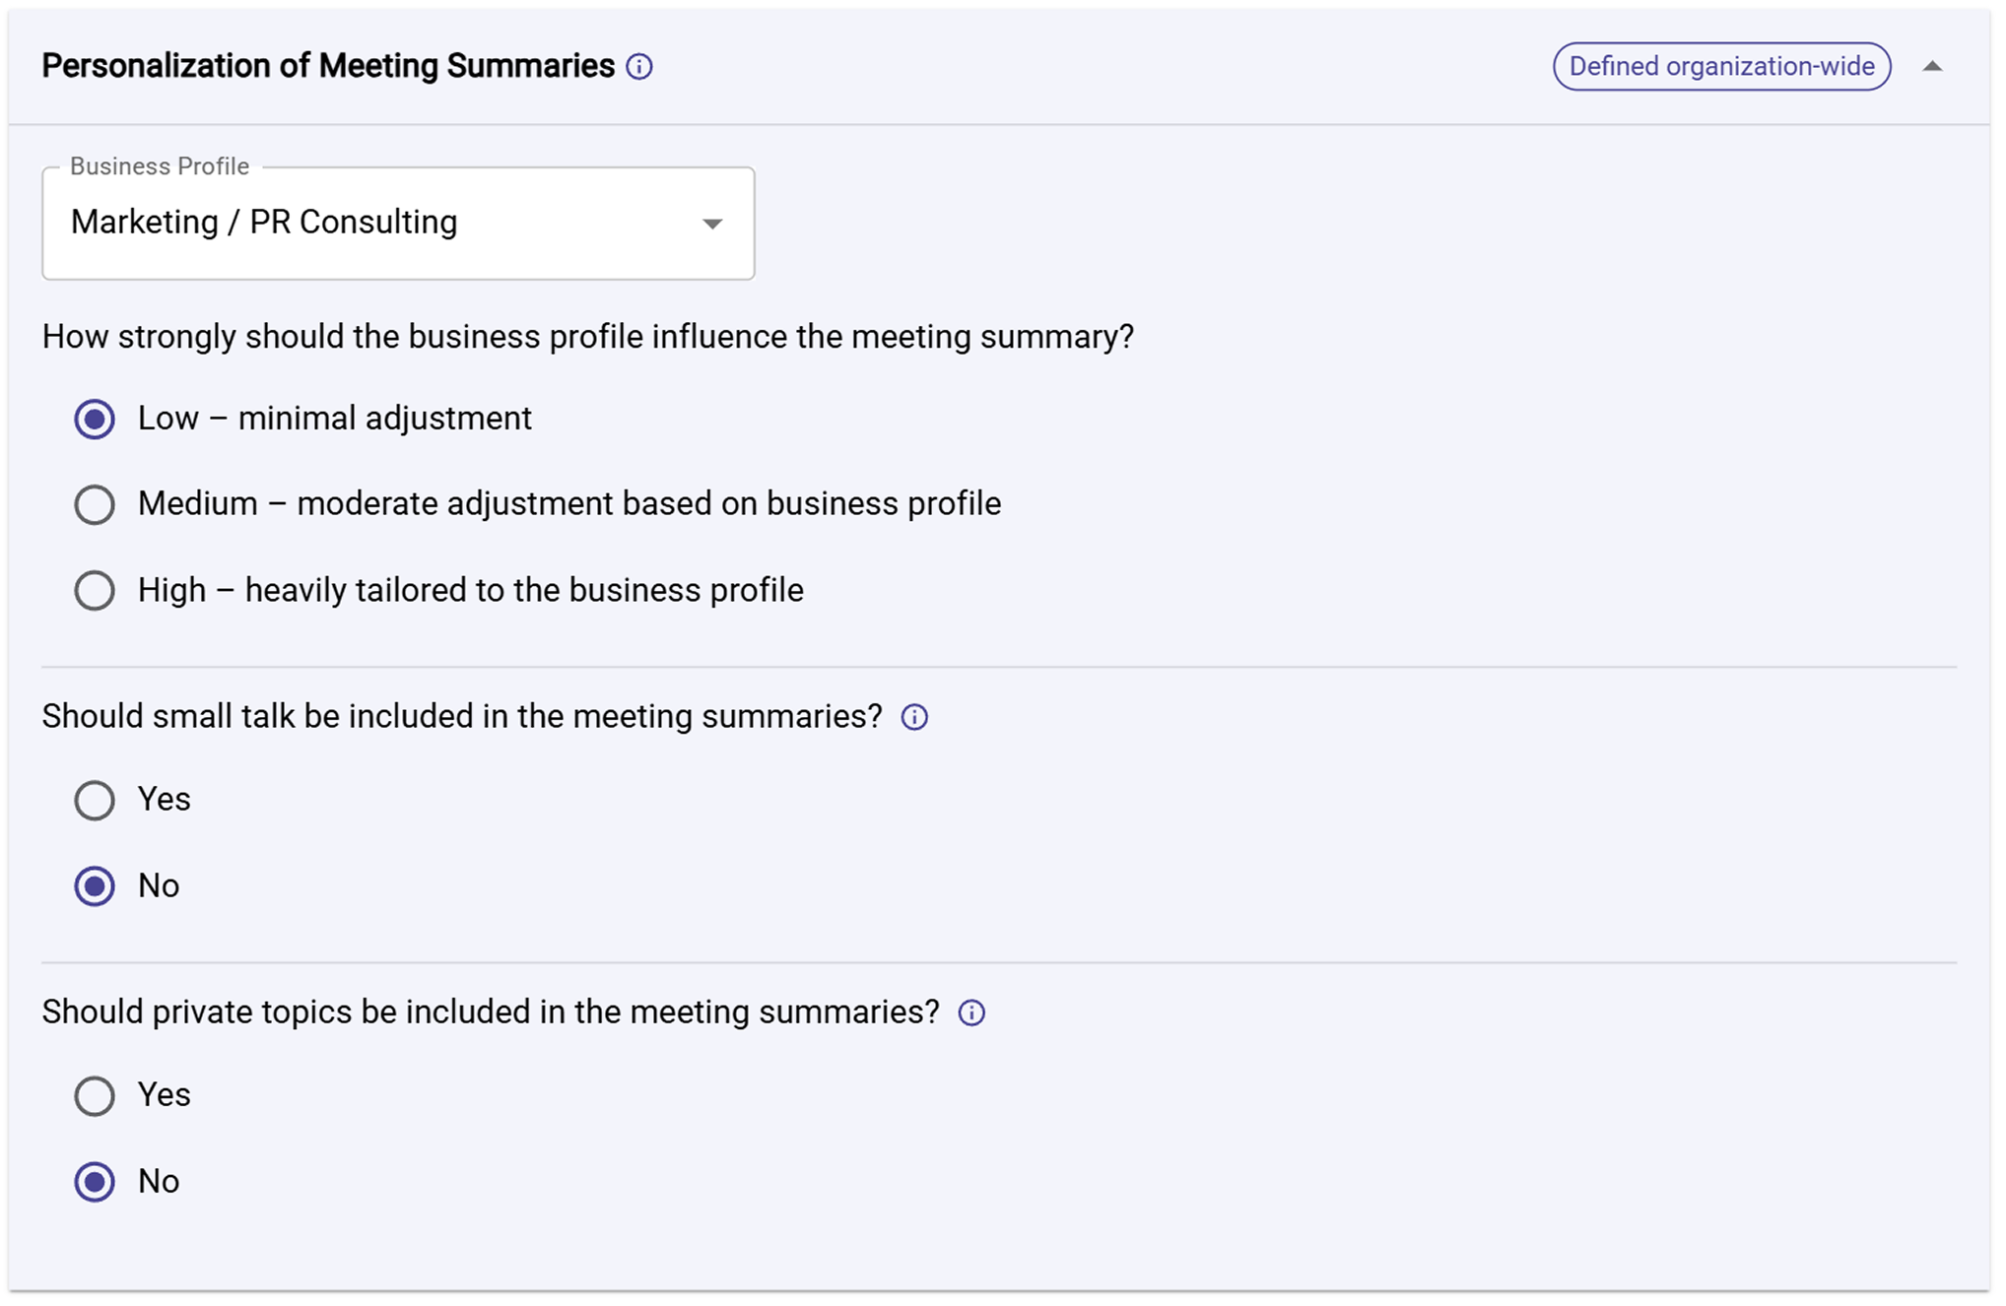Screen dimensions: 2006x1306
Task: Click the small talk question heading
Action: 461,716
